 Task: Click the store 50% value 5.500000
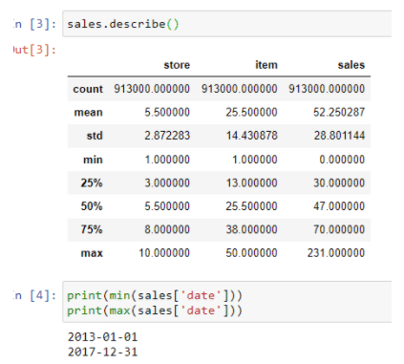(167, 206)
